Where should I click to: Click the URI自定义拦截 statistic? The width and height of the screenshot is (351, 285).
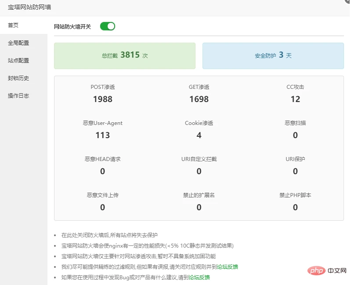pyautogui.click(x=199, y=165)
